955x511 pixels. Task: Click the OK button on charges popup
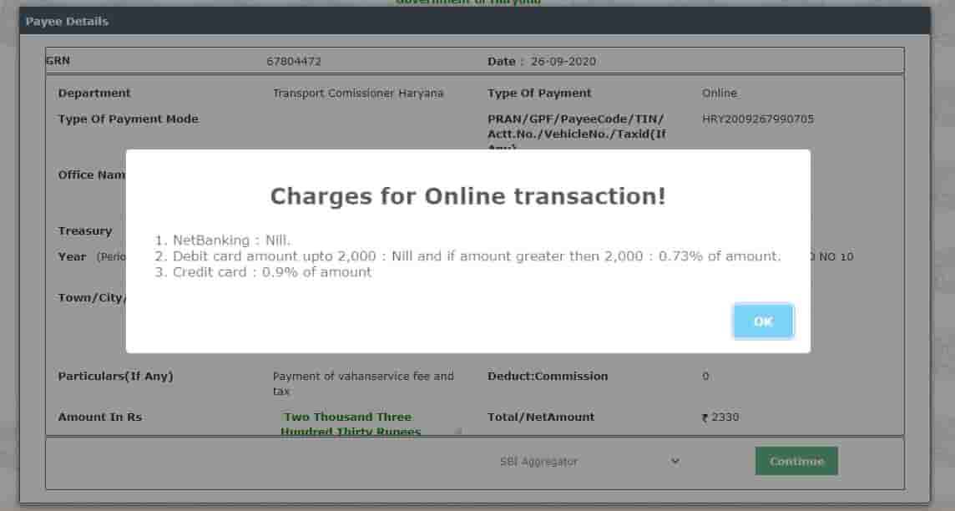coord(761,321)
